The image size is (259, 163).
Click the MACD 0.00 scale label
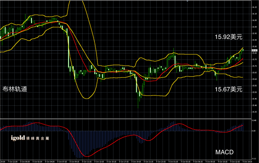(x=254, y=131)
